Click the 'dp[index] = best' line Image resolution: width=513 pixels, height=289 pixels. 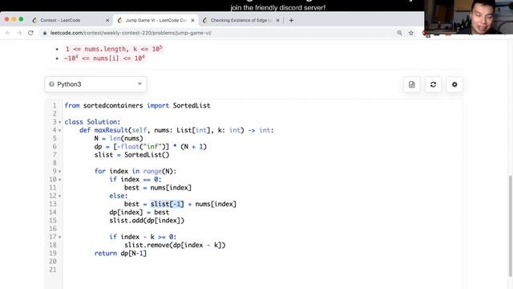(x=139, y=212)
